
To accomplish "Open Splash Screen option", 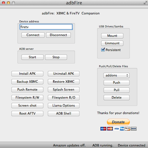I will click(64, 90).
